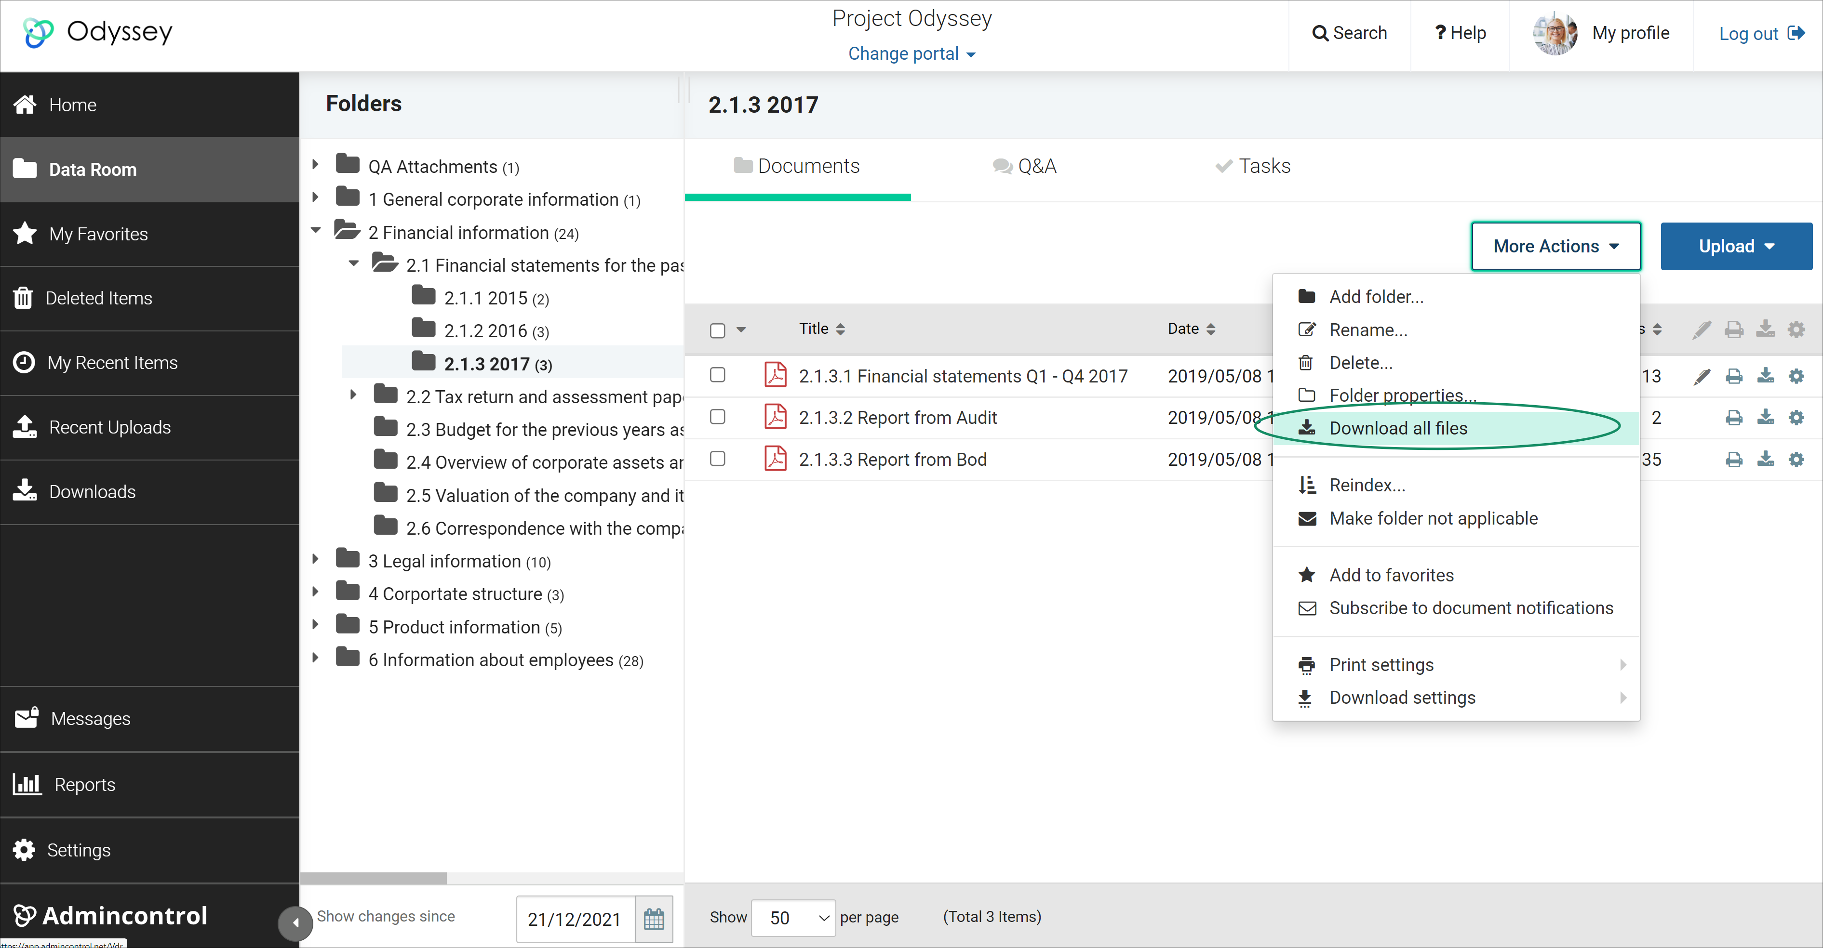
Task: Open gear menu for Financial statements row
Action: coord(1796,376)
